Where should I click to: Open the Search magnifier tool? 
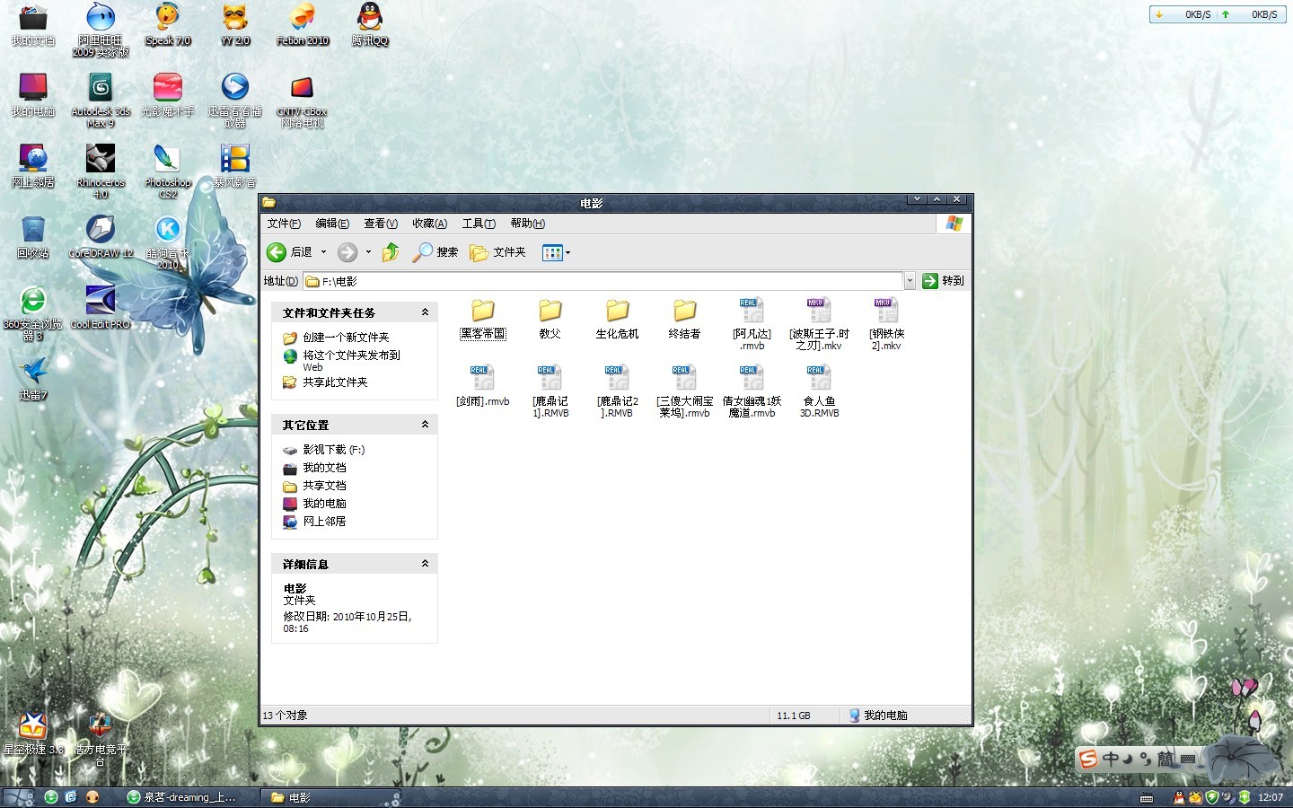coord(435,252)
